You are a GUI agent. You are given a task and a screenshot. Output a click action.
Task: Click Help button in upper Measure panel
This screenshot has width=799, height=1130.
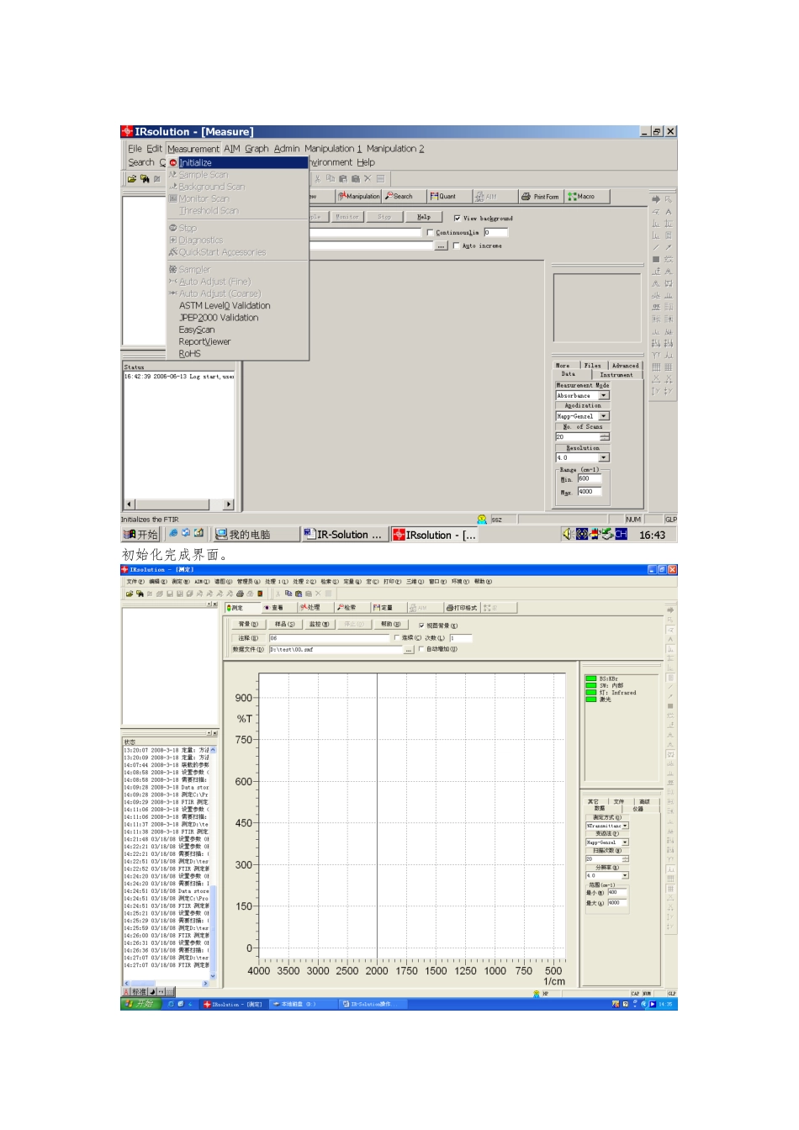[424, 217]
